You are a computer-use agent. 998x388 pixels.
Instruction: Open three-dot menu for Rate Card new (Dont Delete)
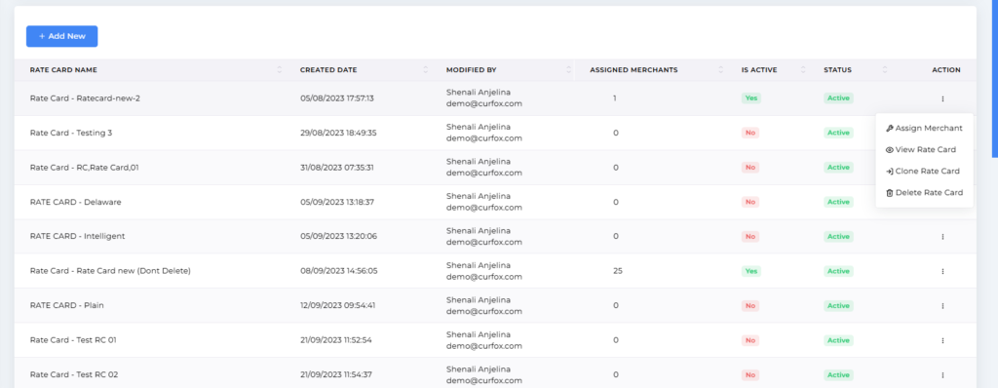pyautogui.click(x=942, y=271)
